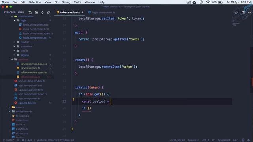
Task: Open app.component.html file
Action: 31,90
